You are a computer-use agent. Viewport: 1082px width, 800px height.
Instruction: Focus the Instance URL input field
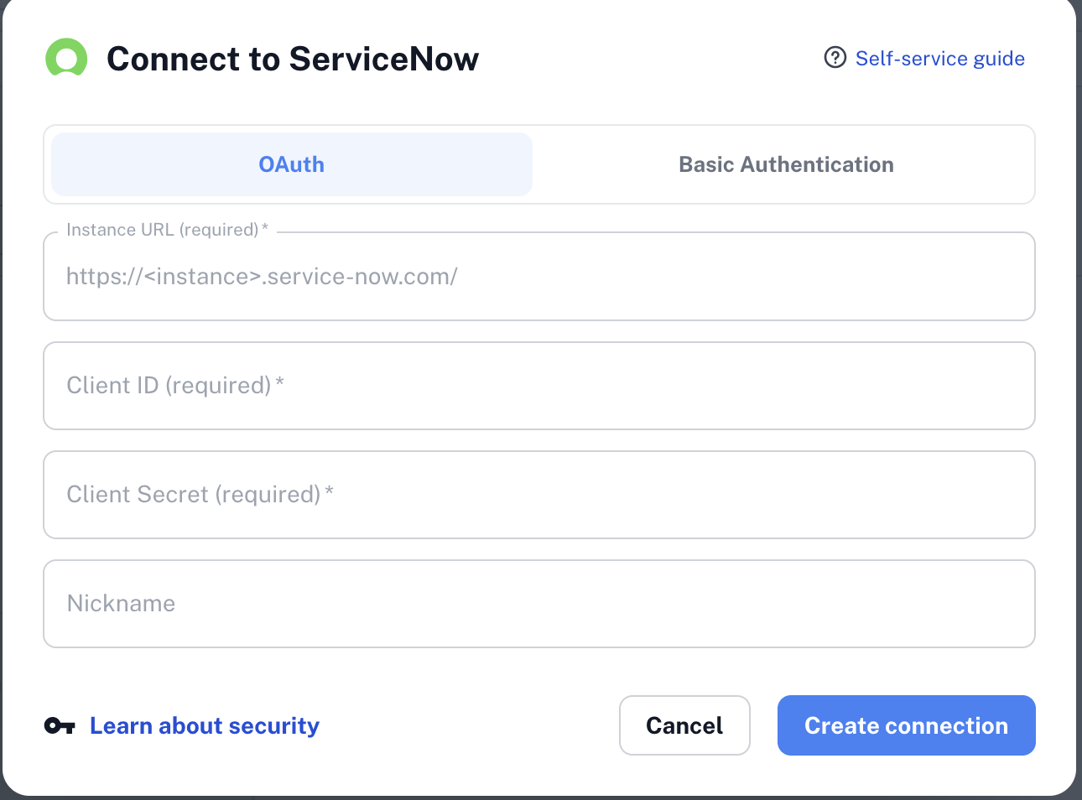[x=538, y=277]
